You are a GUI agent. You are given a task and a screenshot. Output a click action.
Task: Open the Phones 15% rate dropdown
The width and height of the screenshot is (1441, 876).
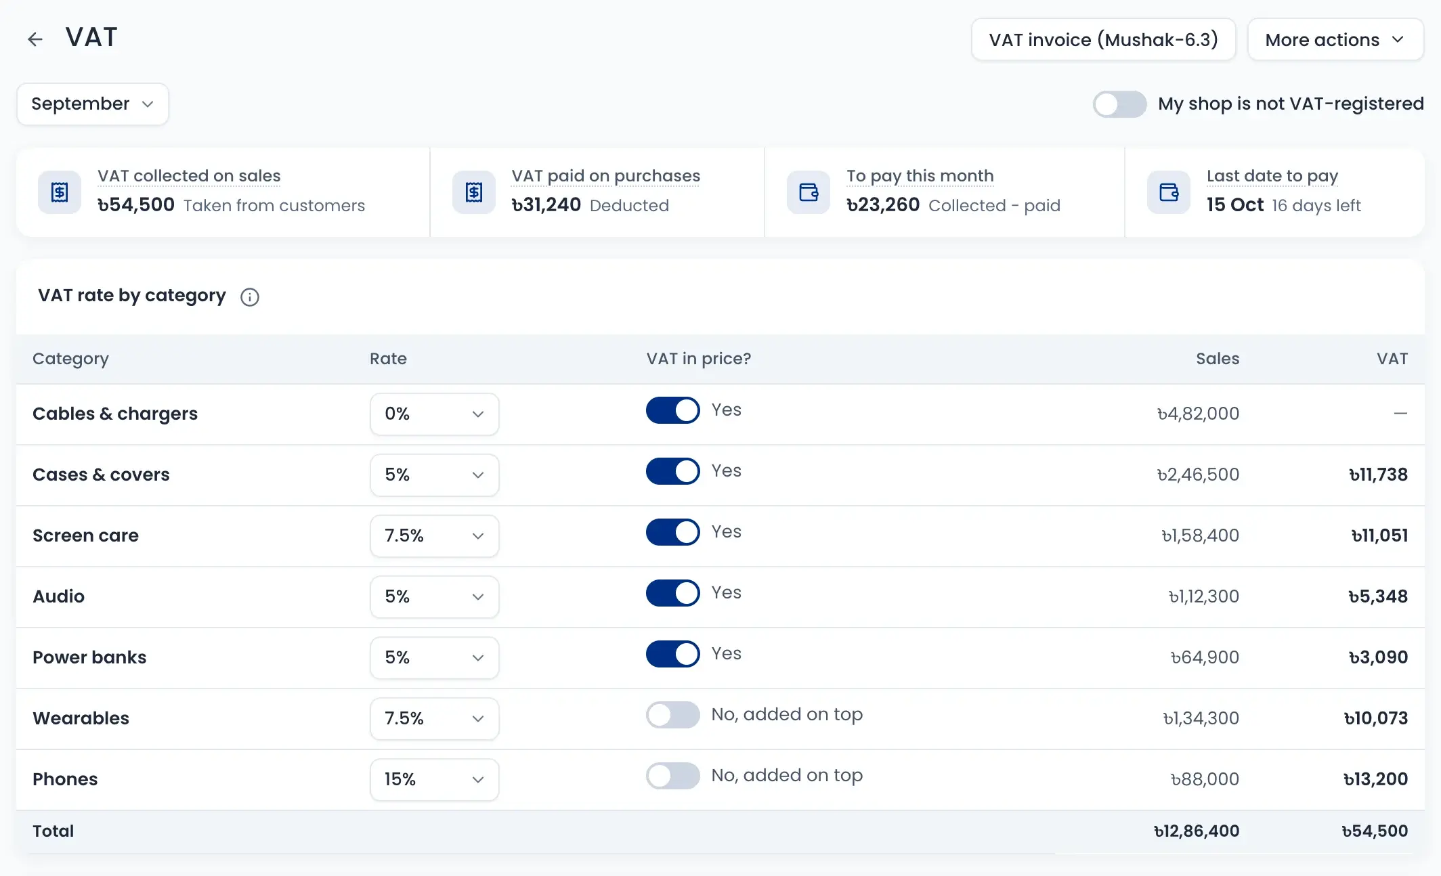[435, 780]
